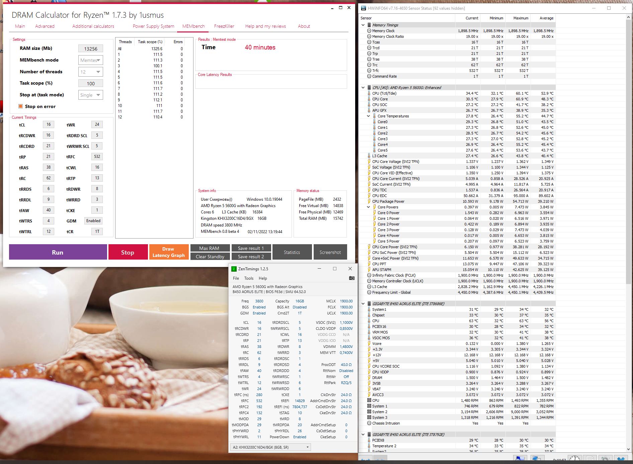Toggle the Stop on error checkbox

pos(21,106)
